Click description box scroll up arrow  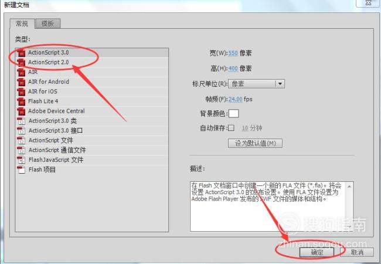click(x=349, y=187)
